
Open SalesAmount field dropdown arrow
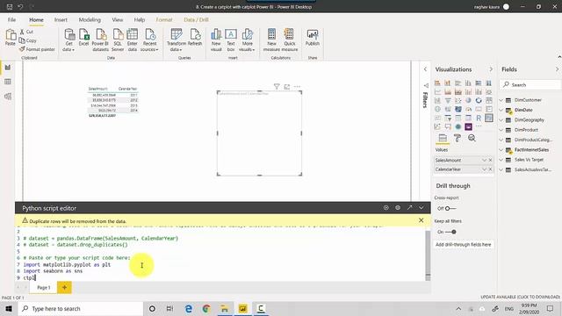coord(484,160)
